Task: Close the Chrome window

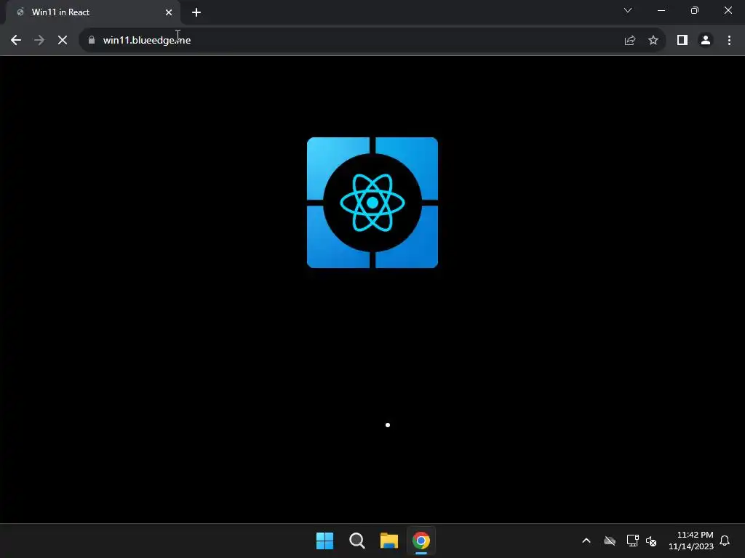Action: [728, 10]
